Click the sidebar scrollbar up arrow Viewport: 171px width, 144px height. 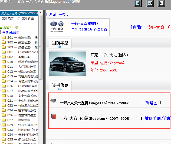[41, 13]
